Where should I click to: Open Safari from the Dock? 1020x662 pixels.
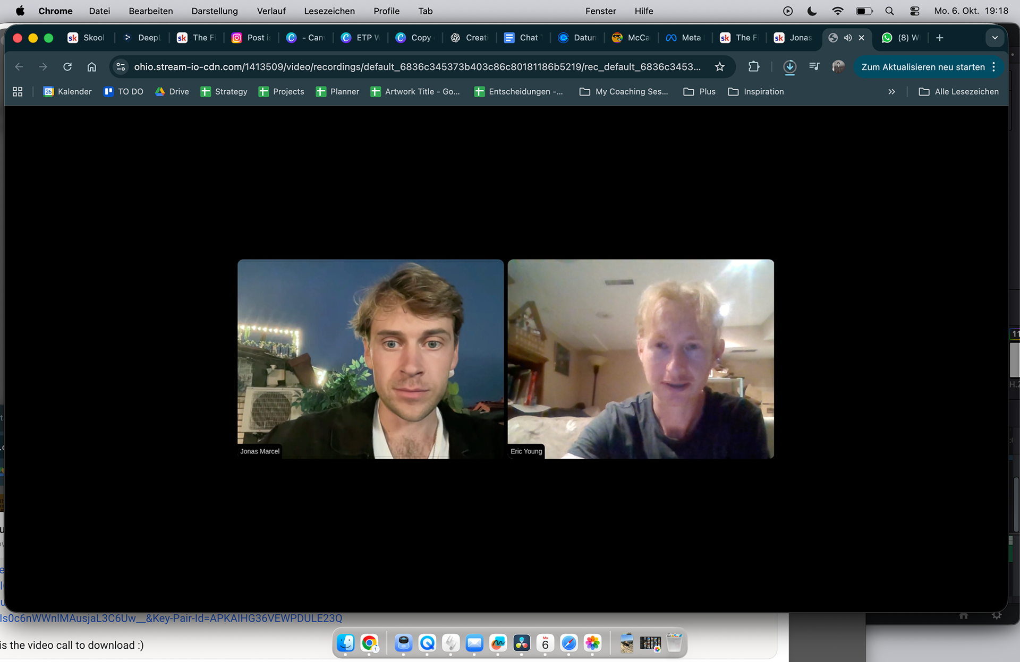click(x=569, y=643)
